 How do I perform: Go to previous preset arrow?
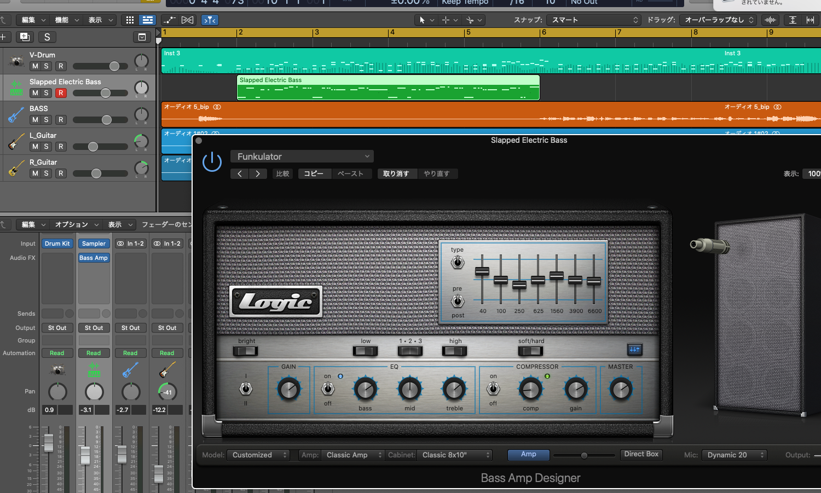[239, 173]
